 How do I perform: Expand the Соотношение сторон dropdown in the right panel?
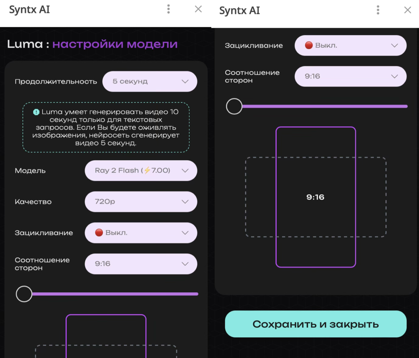(x=350, y=76)
